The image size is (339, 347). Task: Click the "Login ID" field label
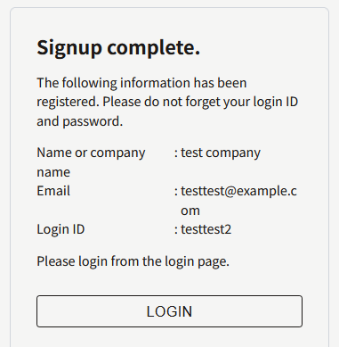(61, 229)
